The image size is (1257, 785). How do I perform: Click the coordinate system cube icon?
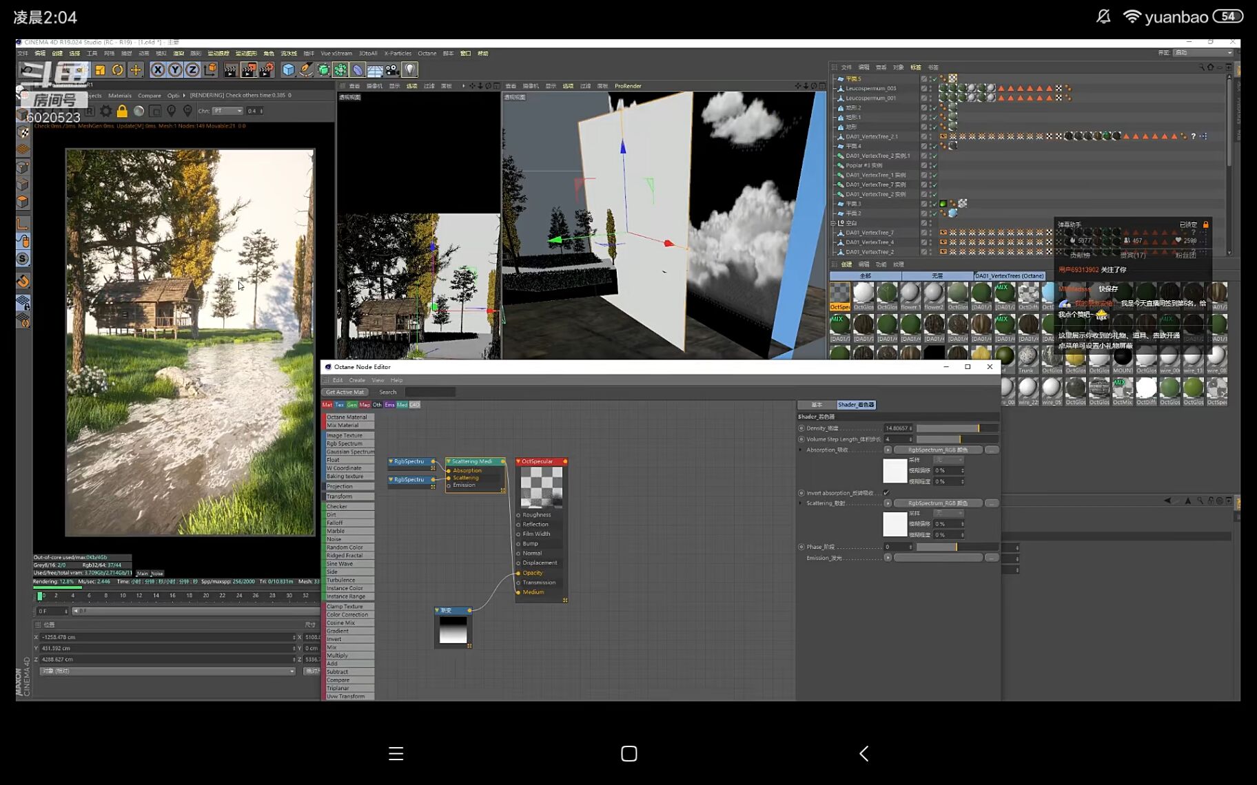(x=210, y=70)
